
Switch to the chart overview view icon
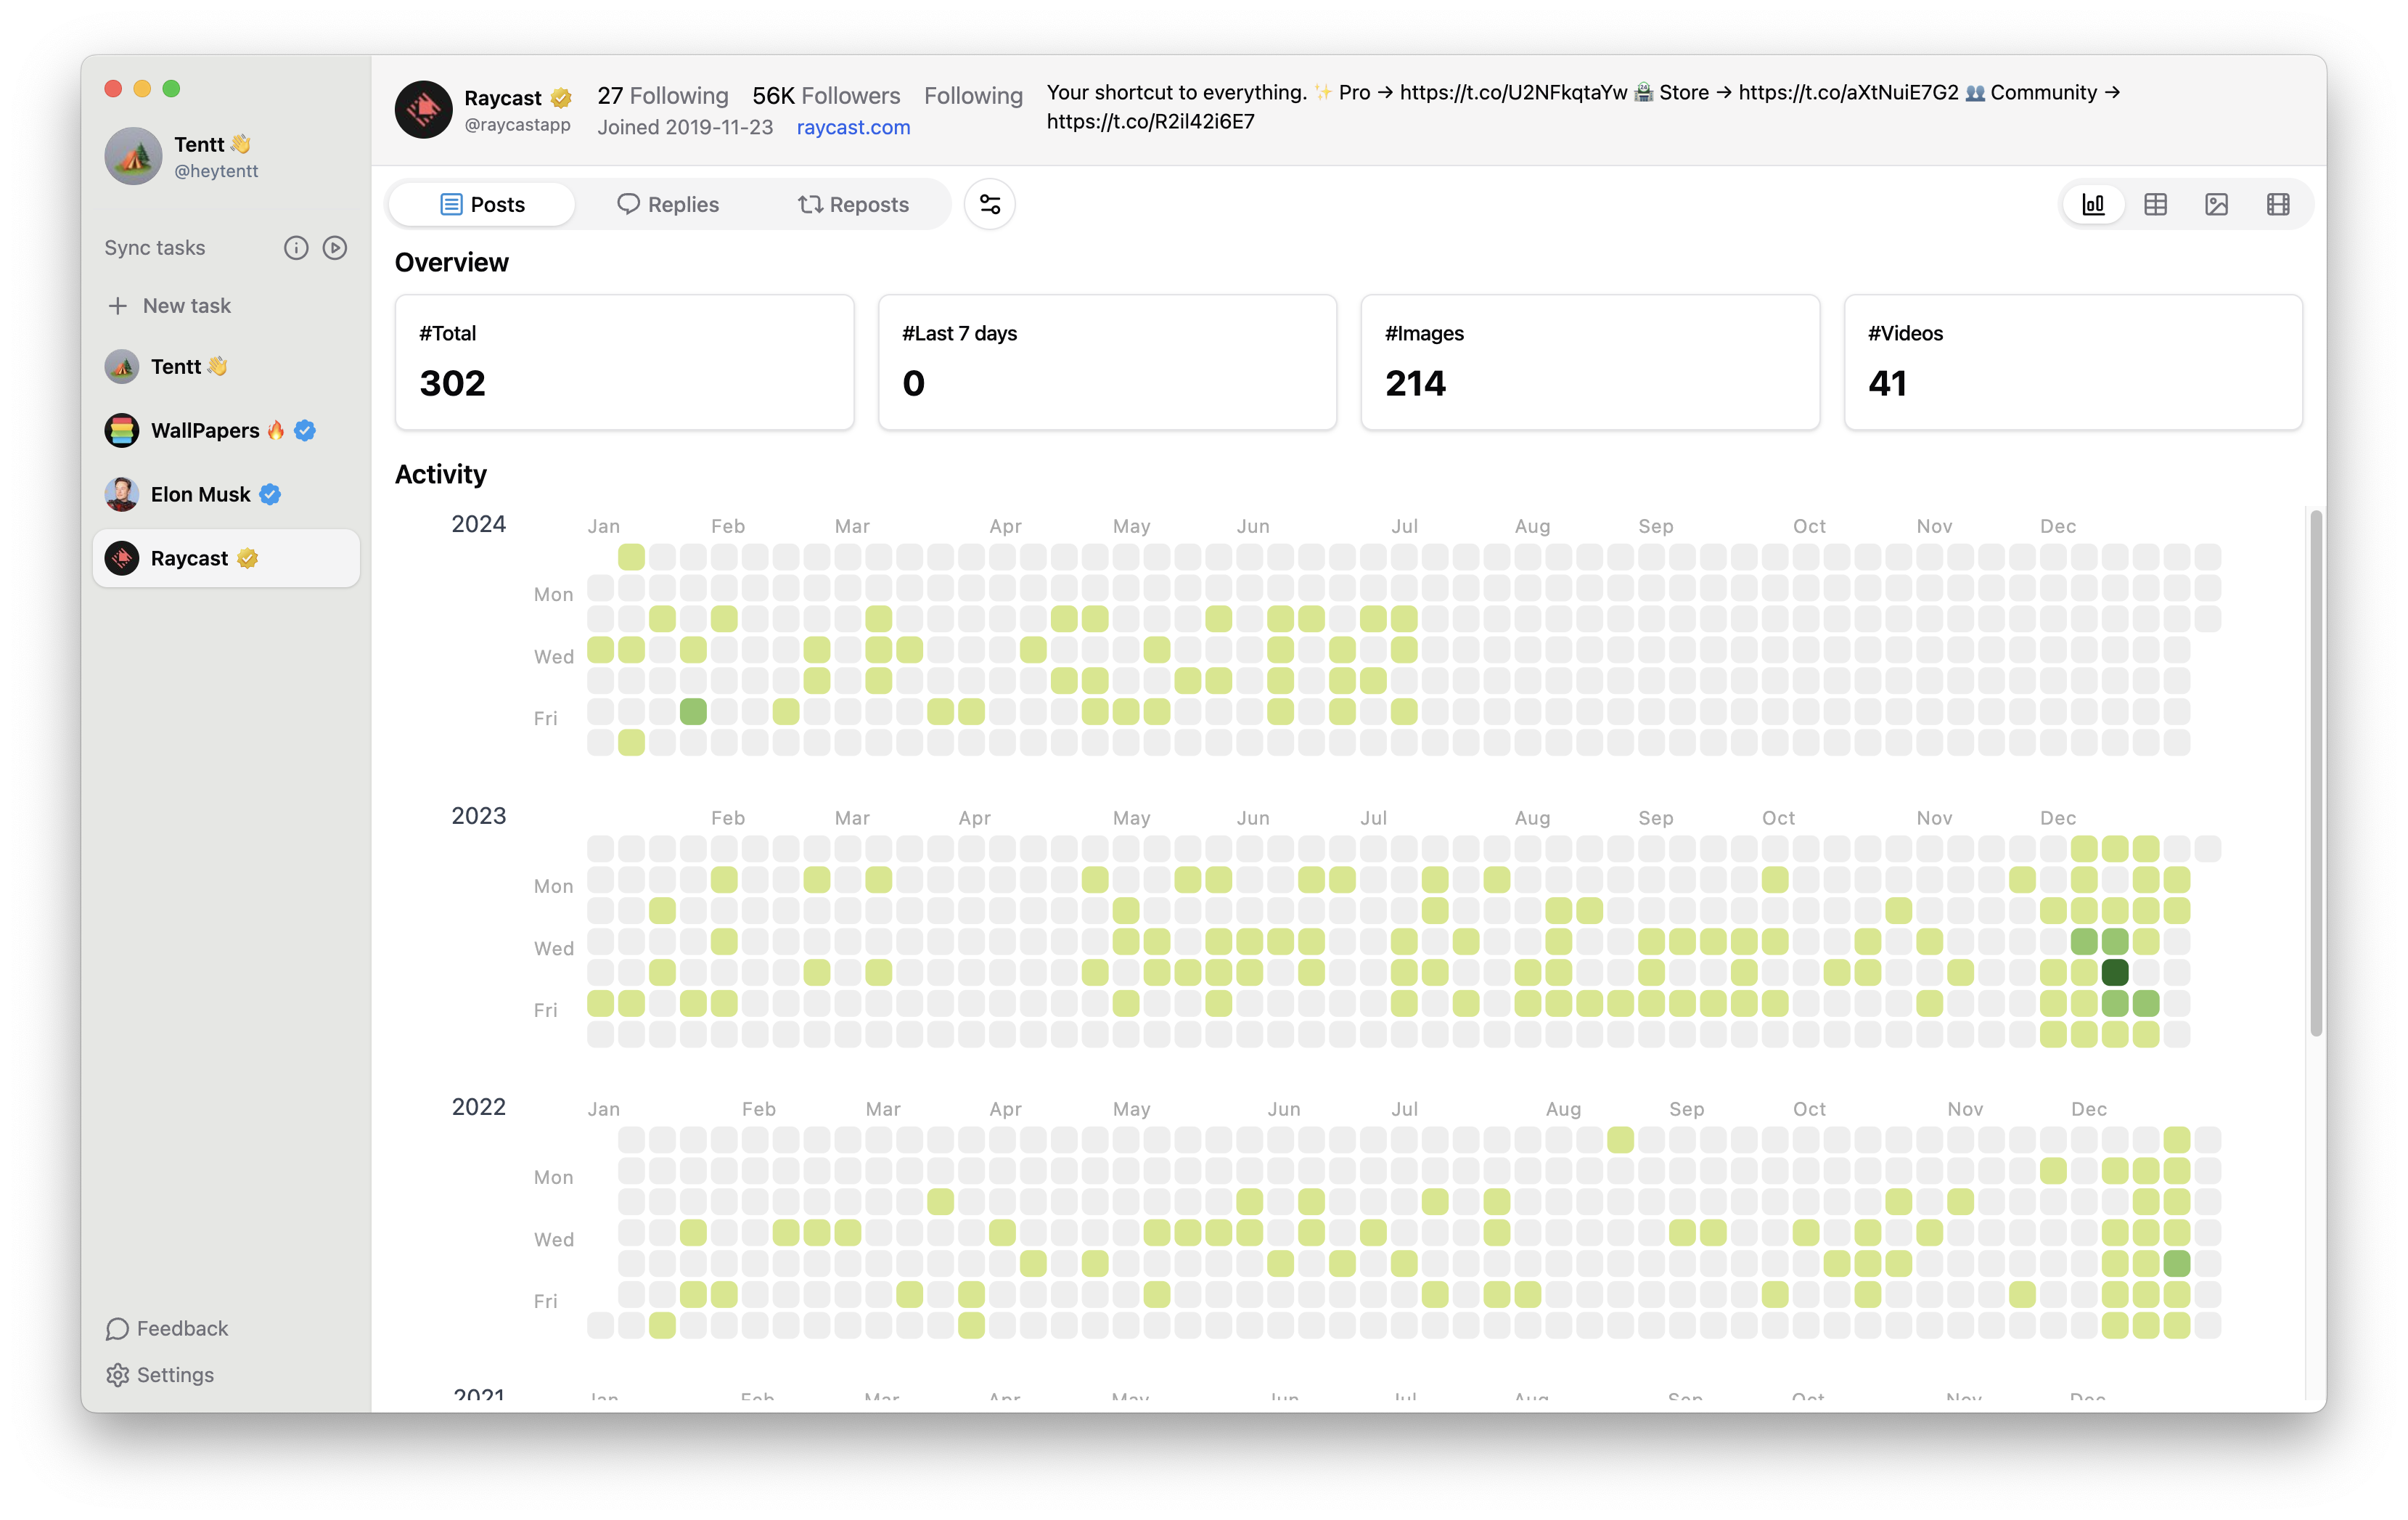click(x=2093, y=204)
